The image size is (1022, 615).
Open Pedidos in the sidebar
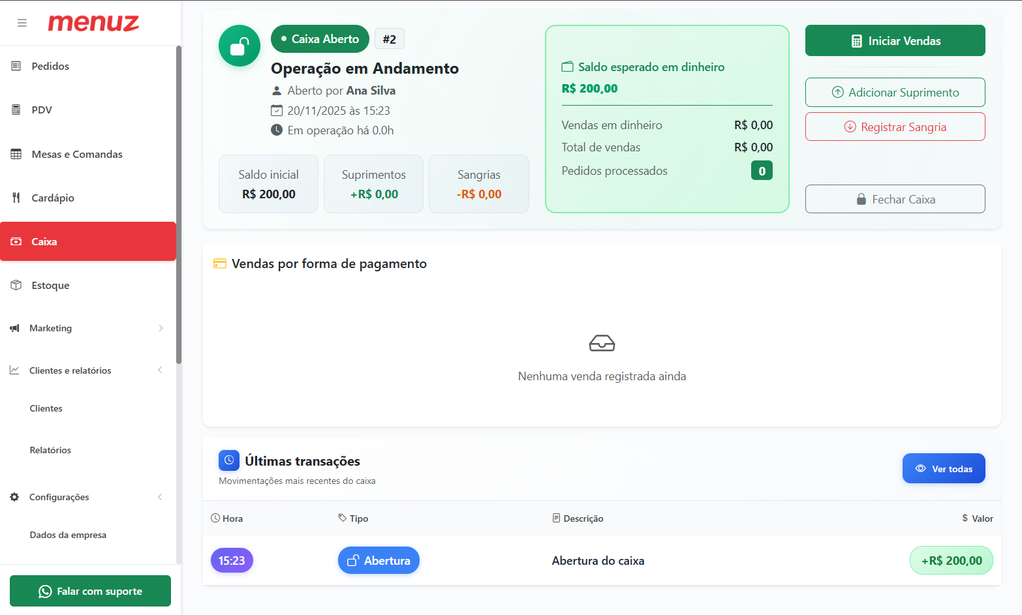click(87, 66)
